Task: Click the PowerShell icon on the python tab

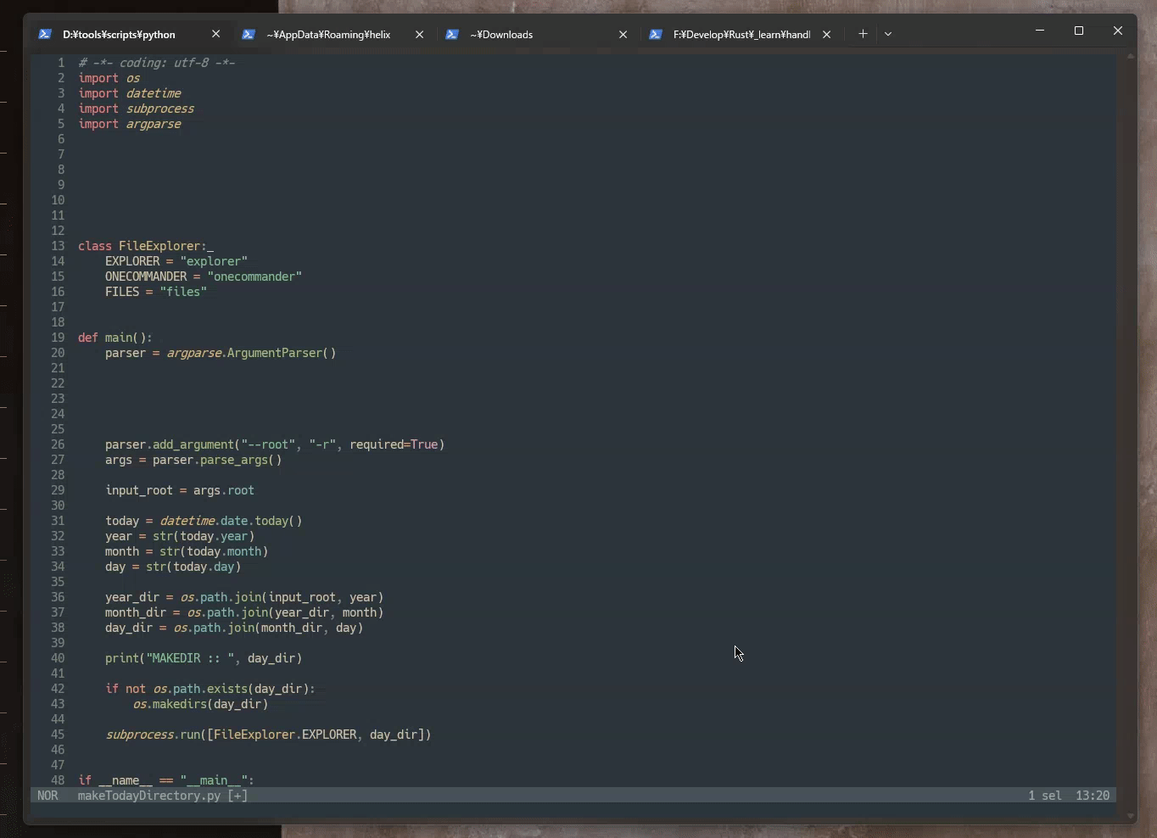Action: [x=45, y=34]
